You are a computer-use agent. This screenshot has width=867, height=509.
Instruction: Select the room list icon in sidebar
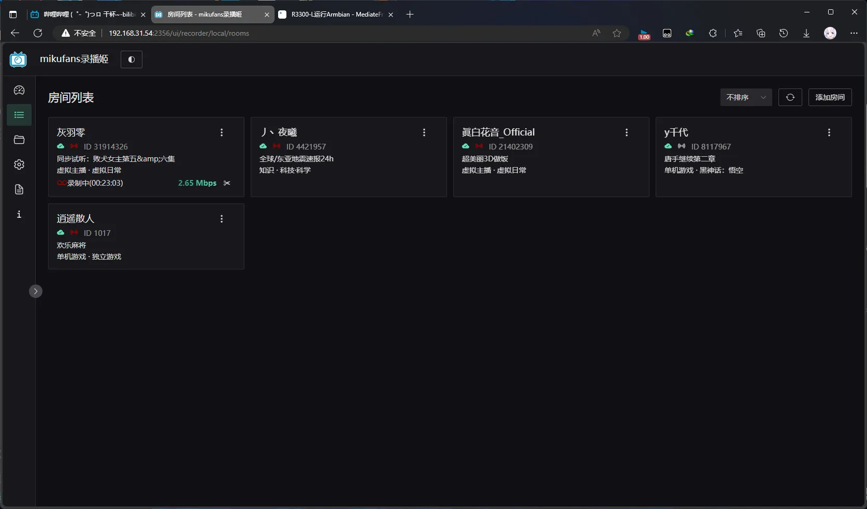click(19, 115)
